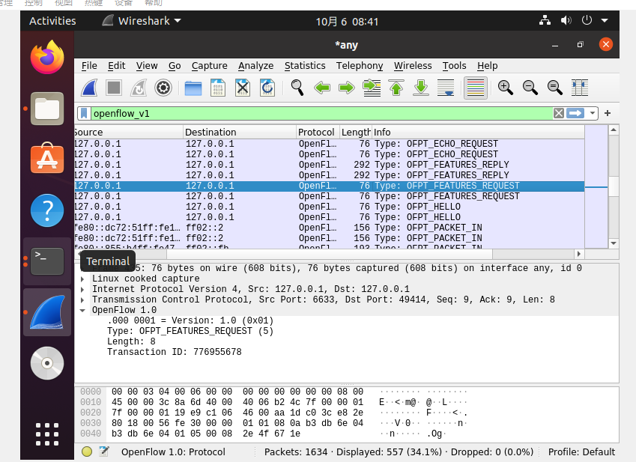This screenshot has width=636, height=462.
Task: Close this capture file
Action: pyautogui.click(x=243, y=88)
